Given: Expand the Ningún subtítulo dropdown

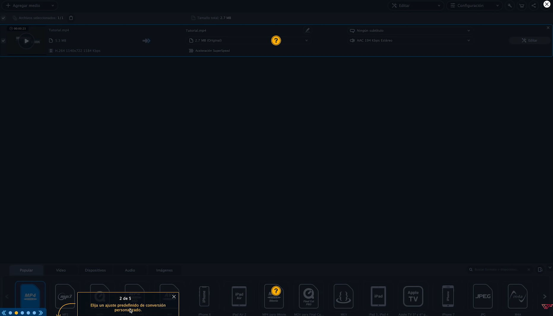Looking at the screenshot, I should point(410,31).
